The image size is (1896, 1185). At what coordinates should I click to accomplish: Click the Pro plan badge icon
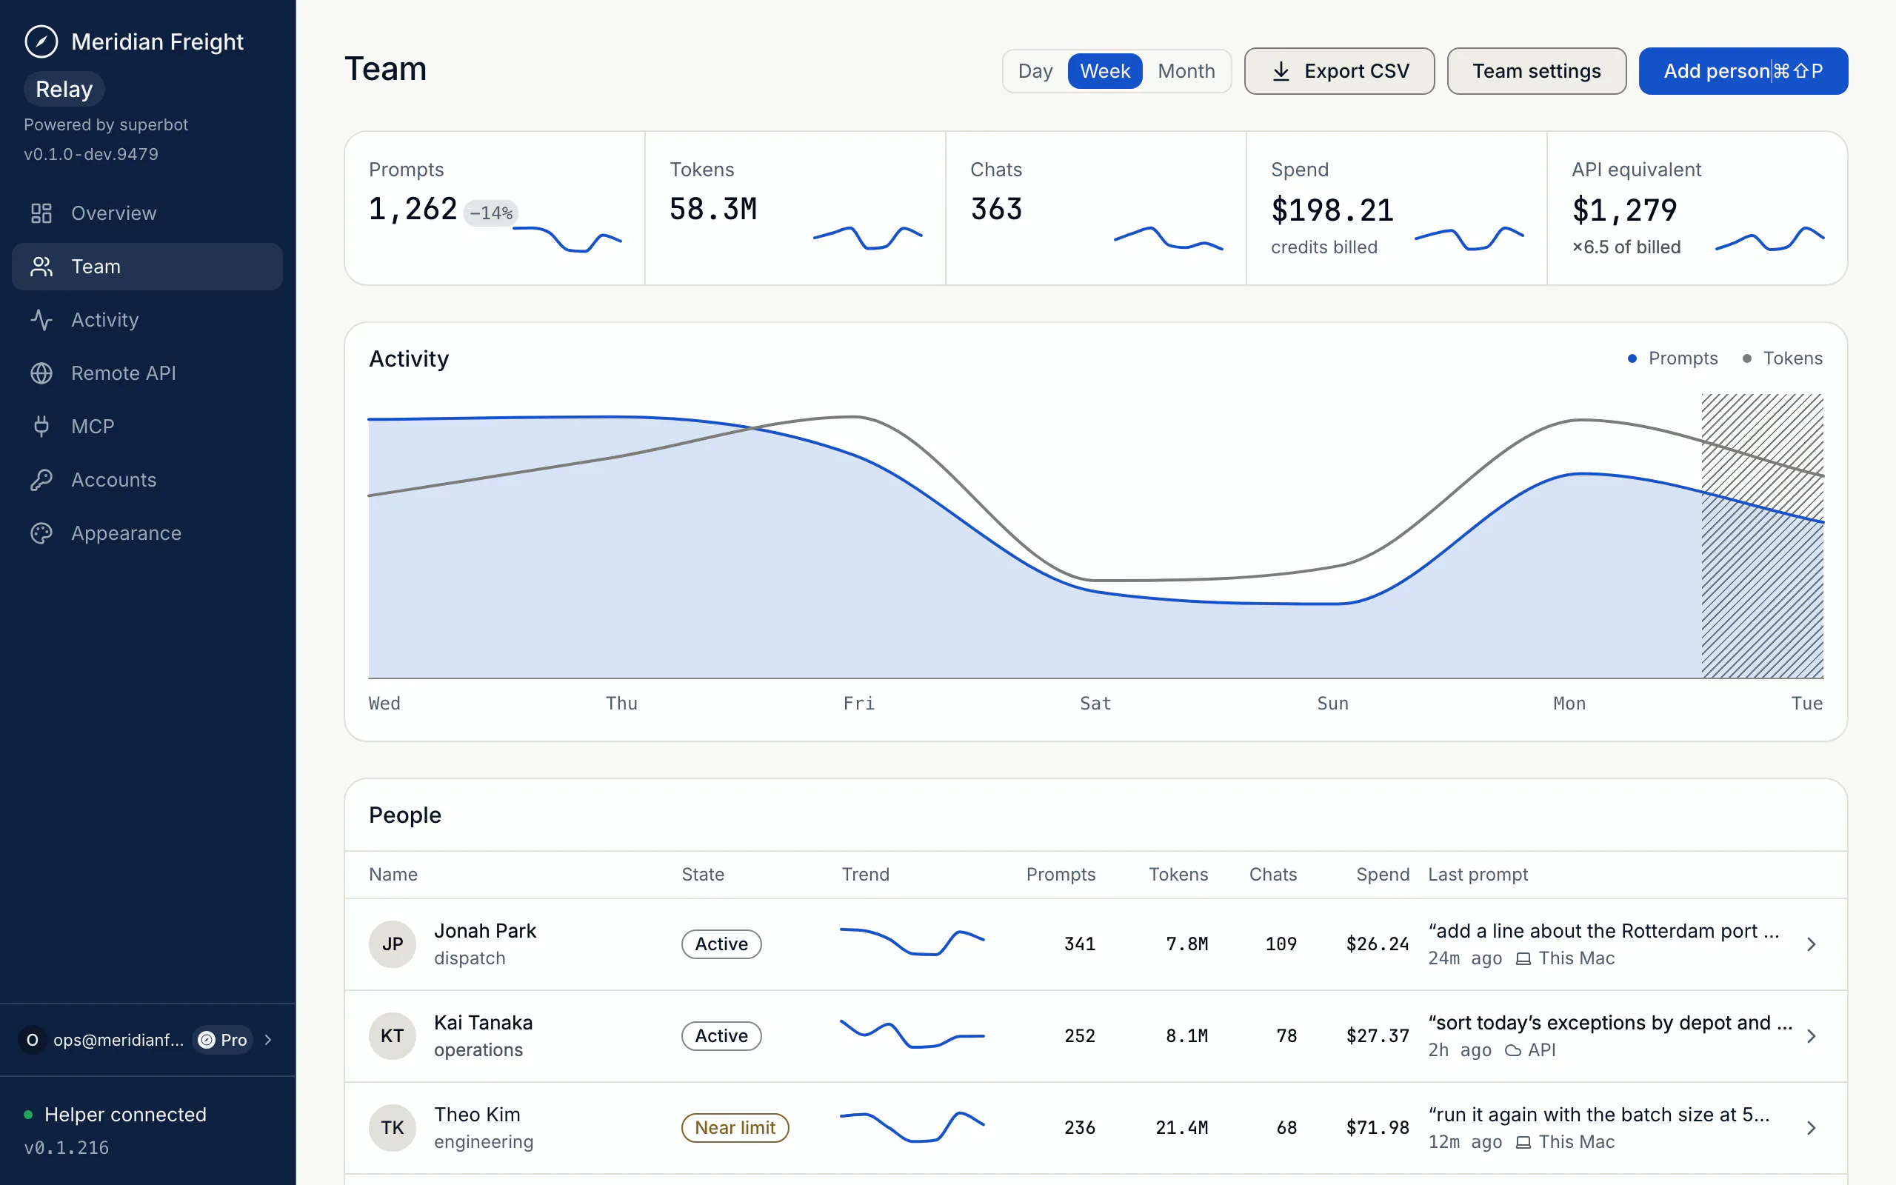207,1040
